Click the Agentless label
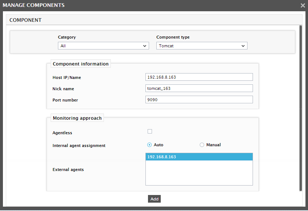Viewport: 308px width, 211px height. click(62, 133)
